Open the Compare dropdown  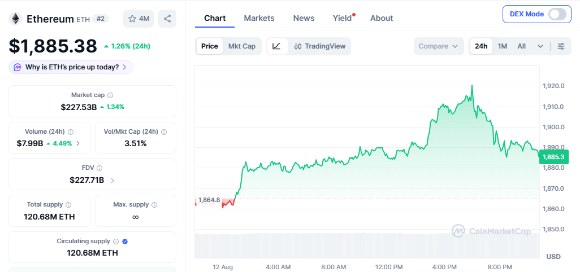[x=439, y=46]
